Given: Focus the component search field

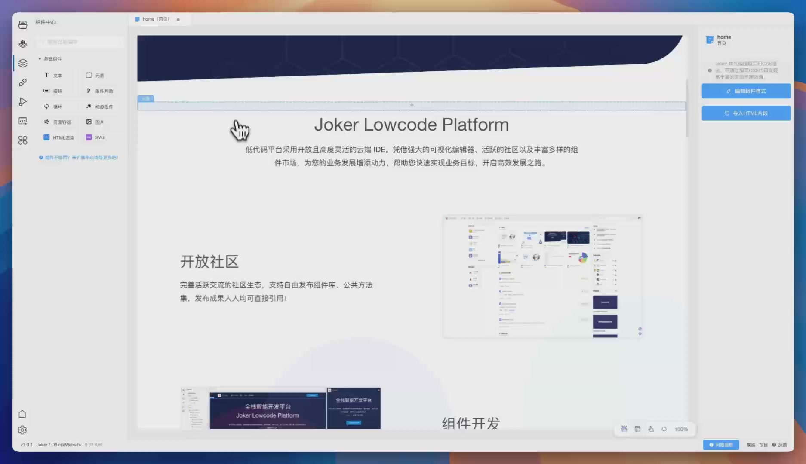Looking at the screenshot, I should (80, 42).
